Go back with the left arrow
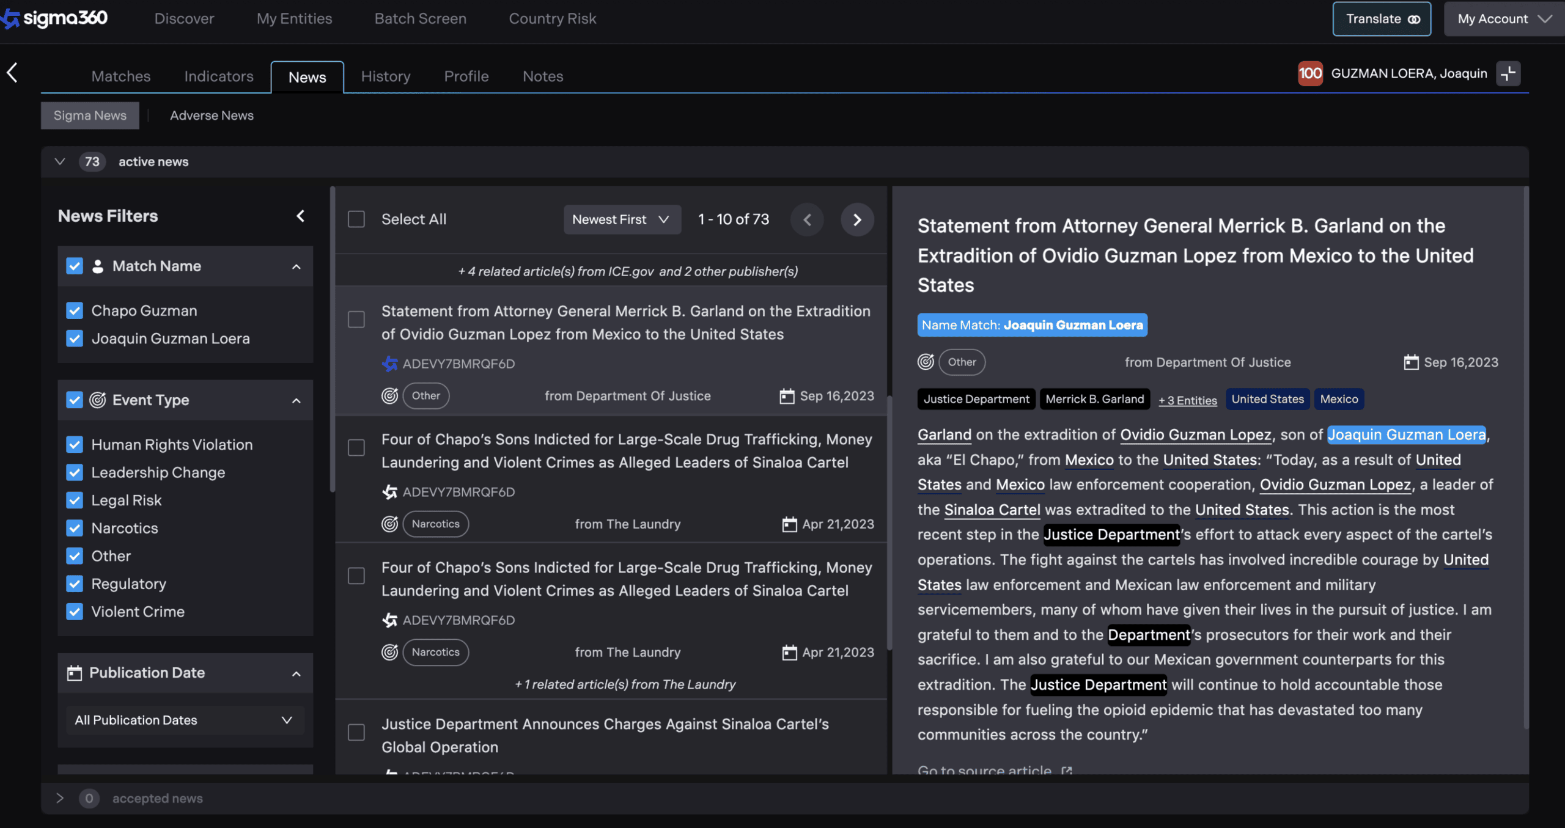Image resolution: width=1565 pixels, height=828 pixels. point(12,73)
